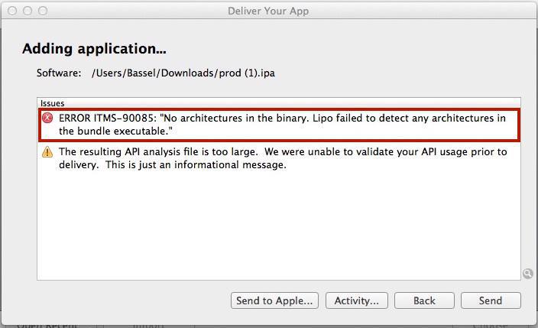The height and width of the screenshot is (328, 538).
Task: Click the red error icon for ITMS-90085
Action: pyautogui.click(x=47, y=119)
